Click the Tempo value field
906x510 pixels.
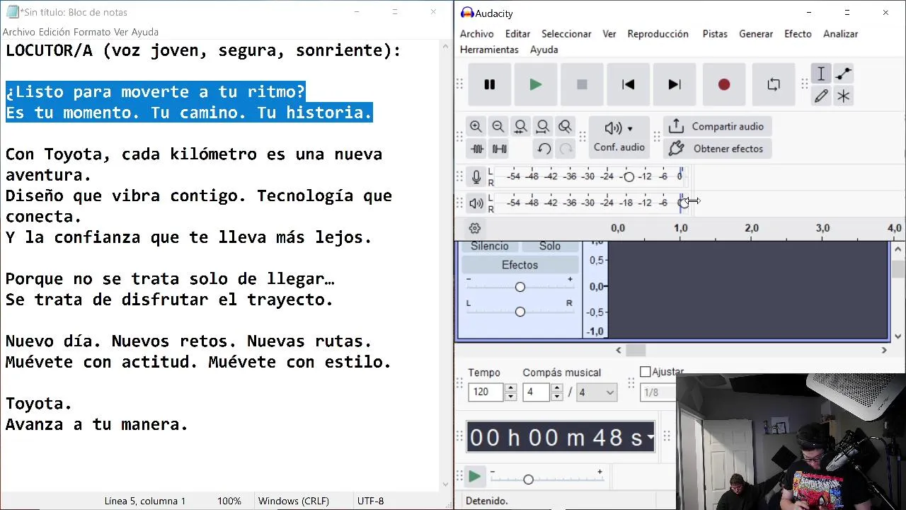(486, 392)
